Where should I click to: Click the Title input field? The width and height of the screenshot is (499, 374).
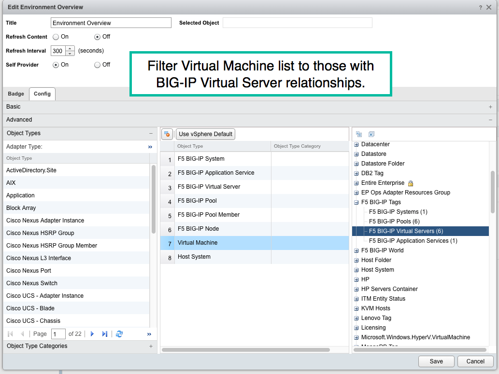111,23
